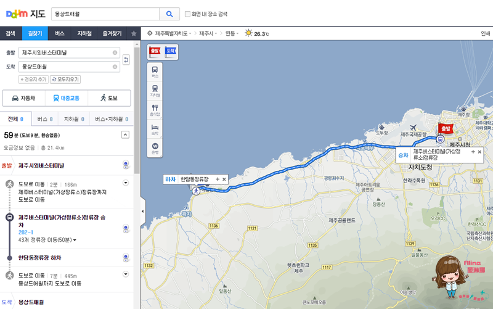The width and height of the screenshot is (493, 309).
Task: Switch to the 길찾기 tab
Action: coord(35,33)
